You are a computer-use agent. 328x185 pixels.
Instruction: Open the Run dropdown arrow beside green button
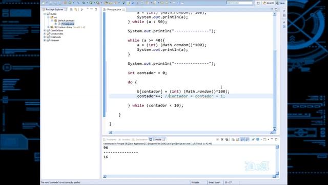(94, 3)
